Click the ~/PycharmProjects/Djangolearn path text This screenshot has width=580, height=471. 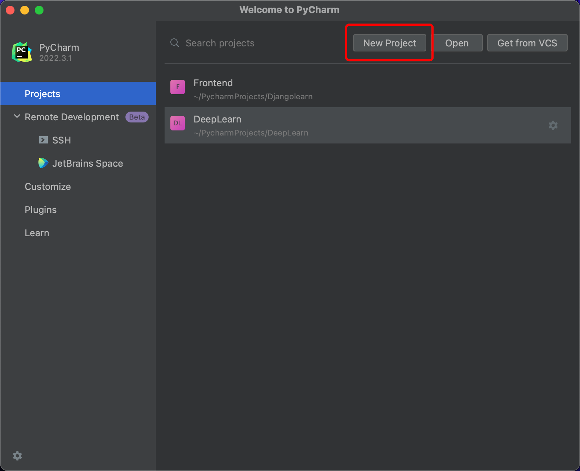(x=253, y=97)
